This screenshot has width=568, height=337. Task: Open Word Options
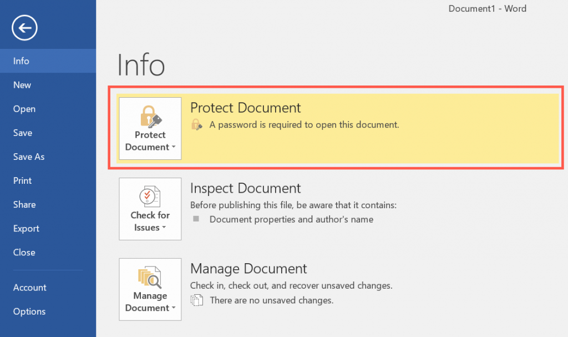click(x=29, y=311)
